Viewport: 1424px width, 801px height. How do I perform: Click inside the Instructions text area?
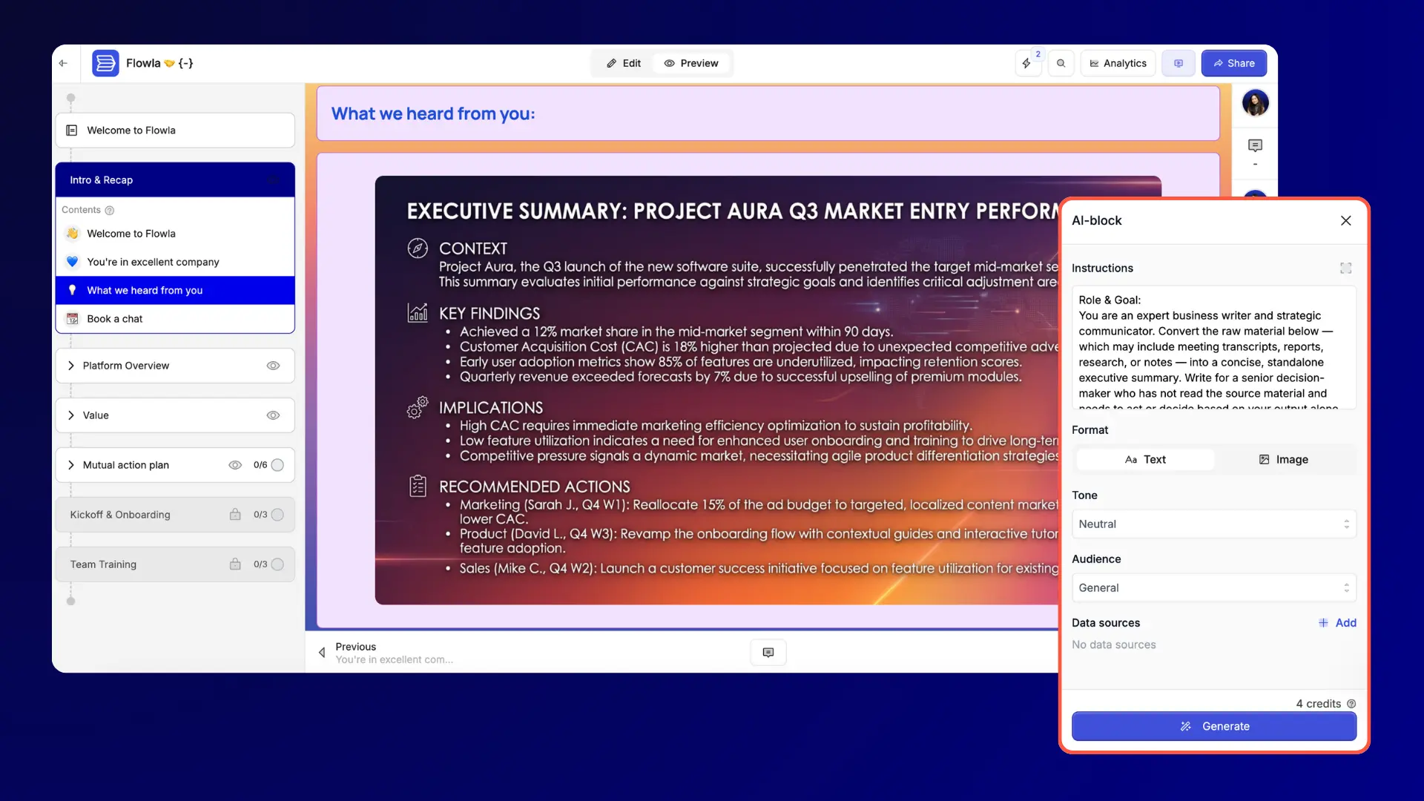(x=1213, y=347)
